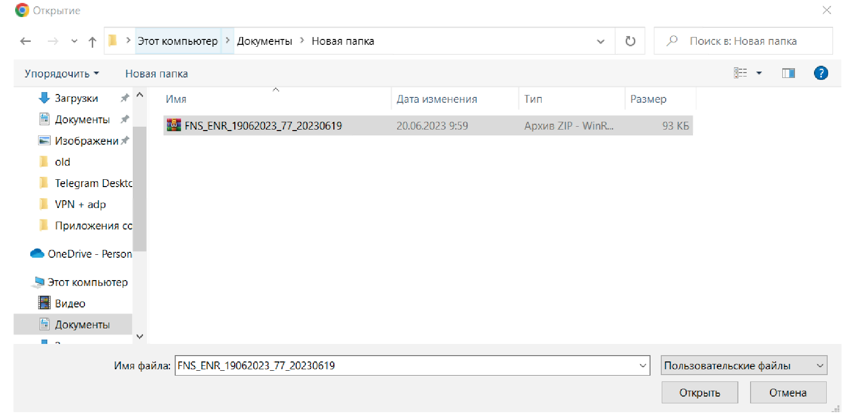Open the address bar history dropdown
The height and width of the screenshot is (417, 855).
pyautogui.click(x=600, y=41)
